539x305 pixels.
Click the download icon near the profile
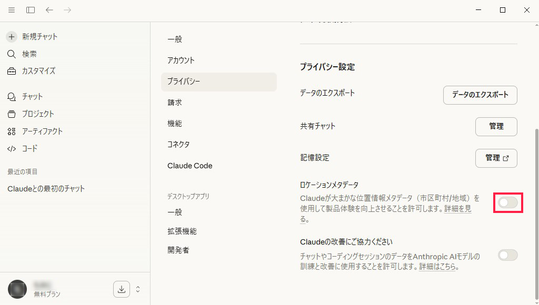[x=122, y=289]
